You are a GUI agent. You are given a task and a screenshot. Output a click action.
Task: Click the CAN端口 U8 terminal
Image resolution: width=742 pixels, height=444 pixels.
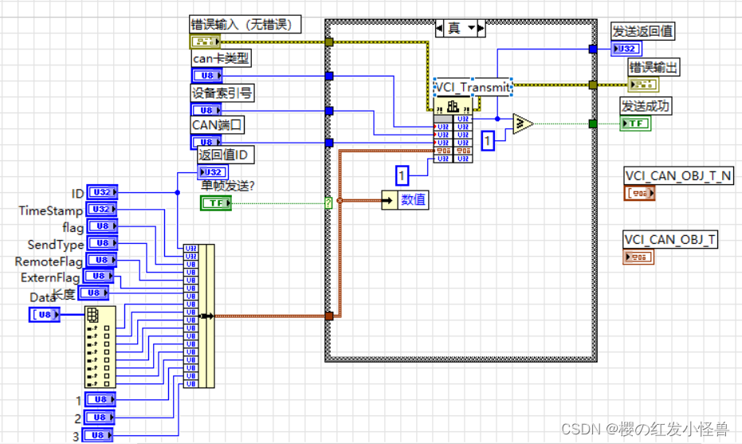coord(206,142)
